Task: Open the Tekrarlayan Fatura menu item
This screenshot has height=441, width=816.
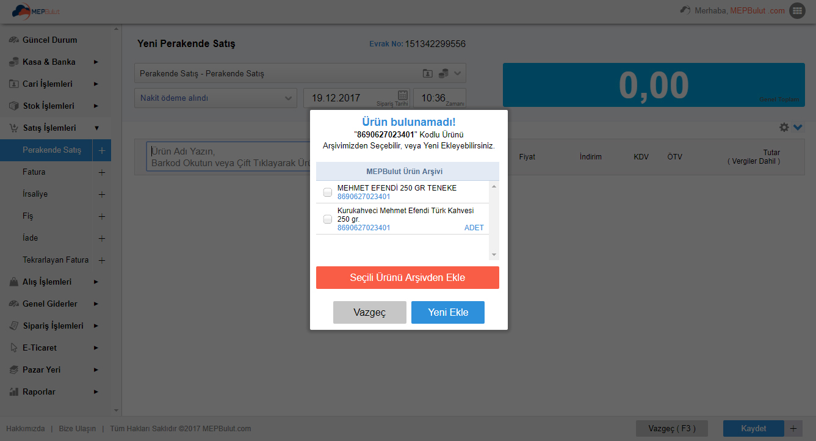Action: [x=56, y=260]
